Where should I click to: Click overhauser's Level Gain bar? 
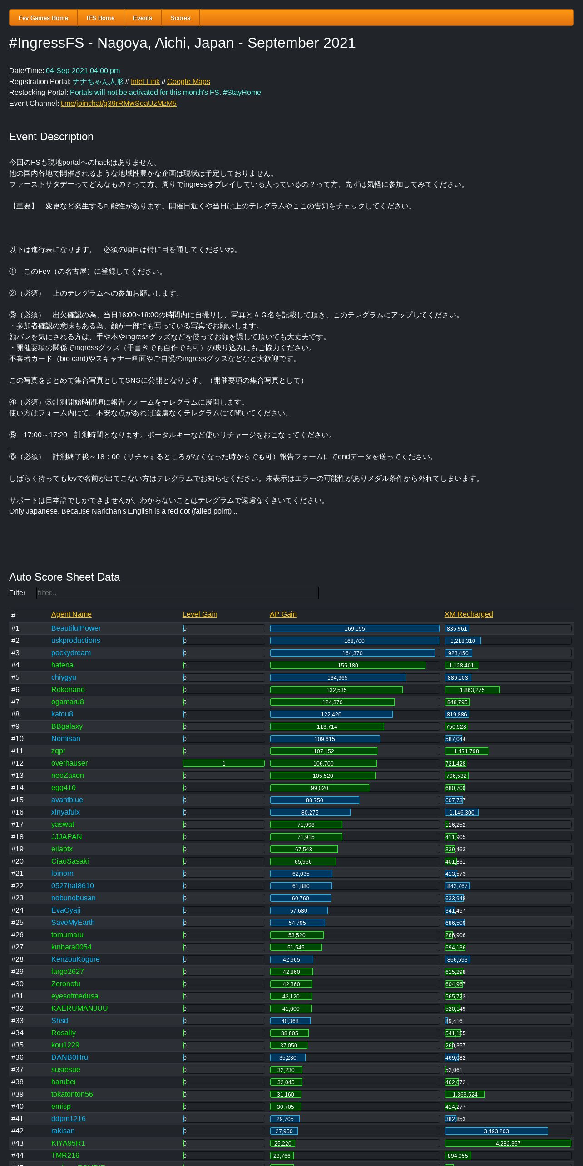point(223,763)
